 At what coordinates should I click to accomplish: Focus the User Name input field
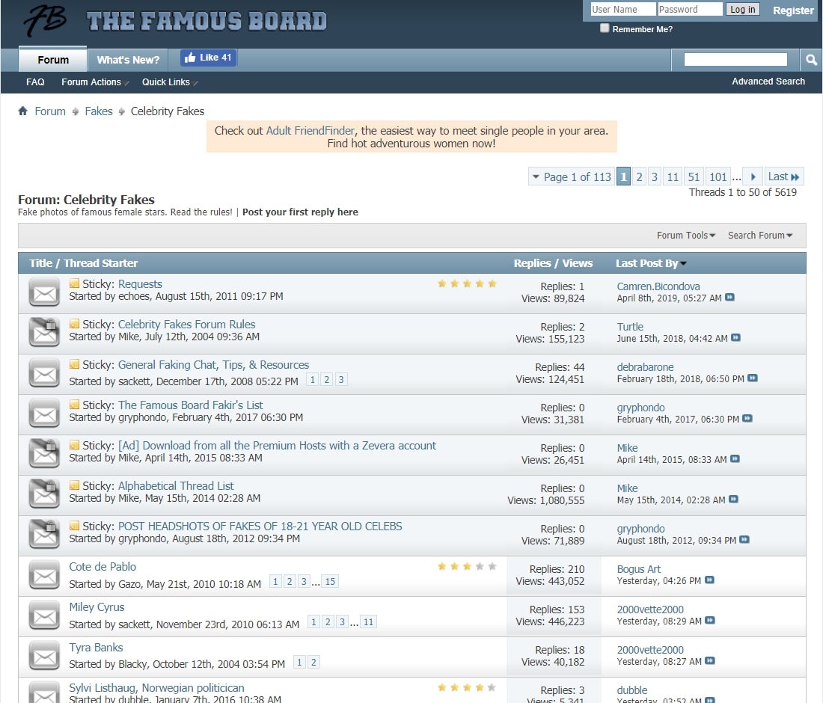click(622, 10)
